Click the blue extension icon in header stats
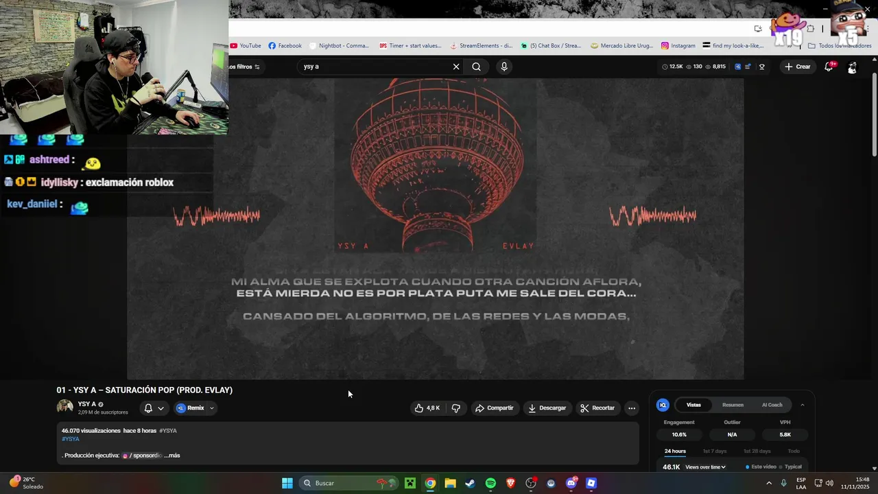878x494 pixels. point(737,67)
